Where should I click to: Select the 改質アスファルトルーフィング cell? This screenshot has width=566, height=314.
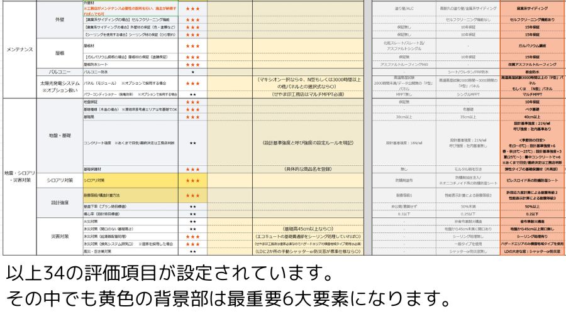pos(532,65)
